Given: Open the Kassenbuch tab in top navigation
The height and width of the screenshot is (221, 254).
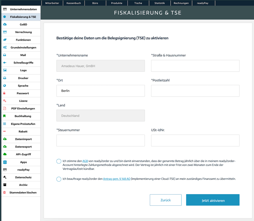Looking at the screenshot, I should (74, 3).
